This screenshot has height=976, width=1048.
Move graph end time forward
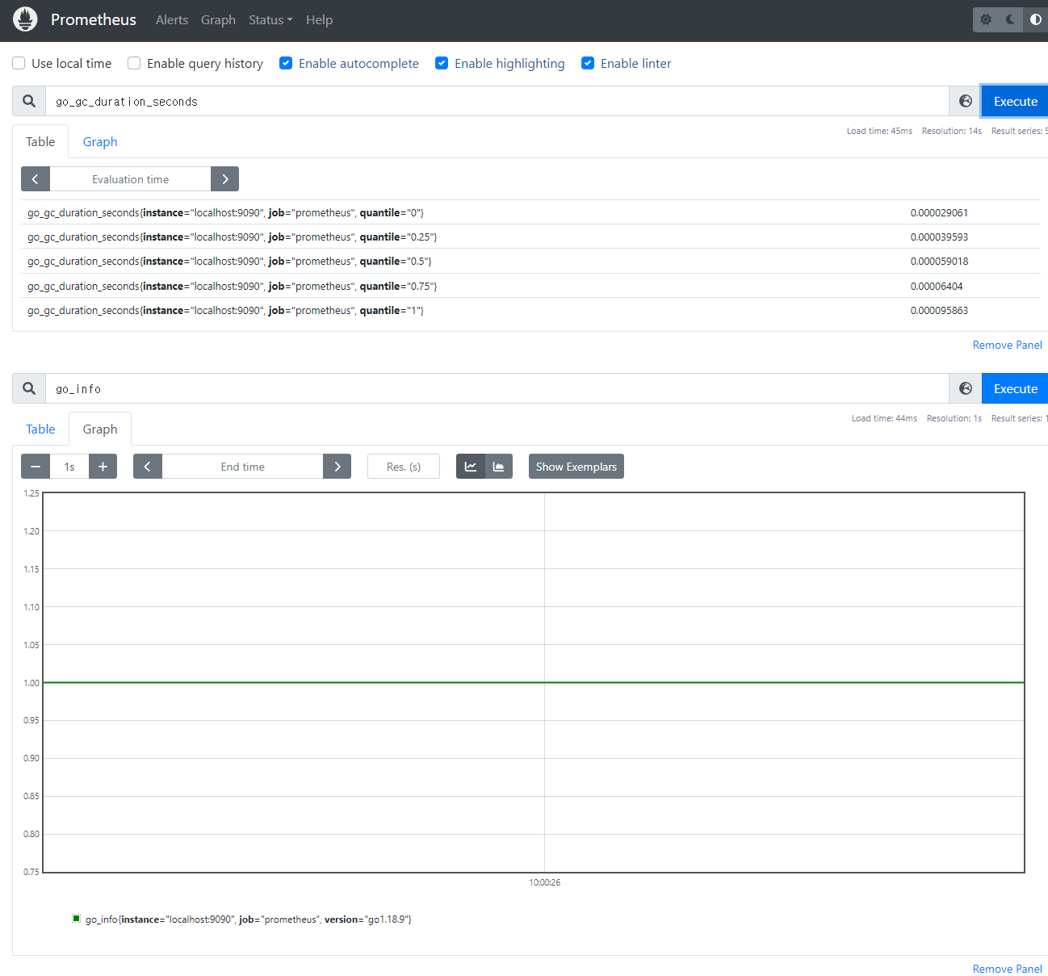[337, 467]
